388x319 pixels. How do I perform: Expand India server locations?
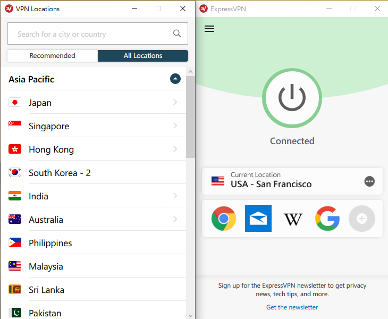[x=175, y=196]
